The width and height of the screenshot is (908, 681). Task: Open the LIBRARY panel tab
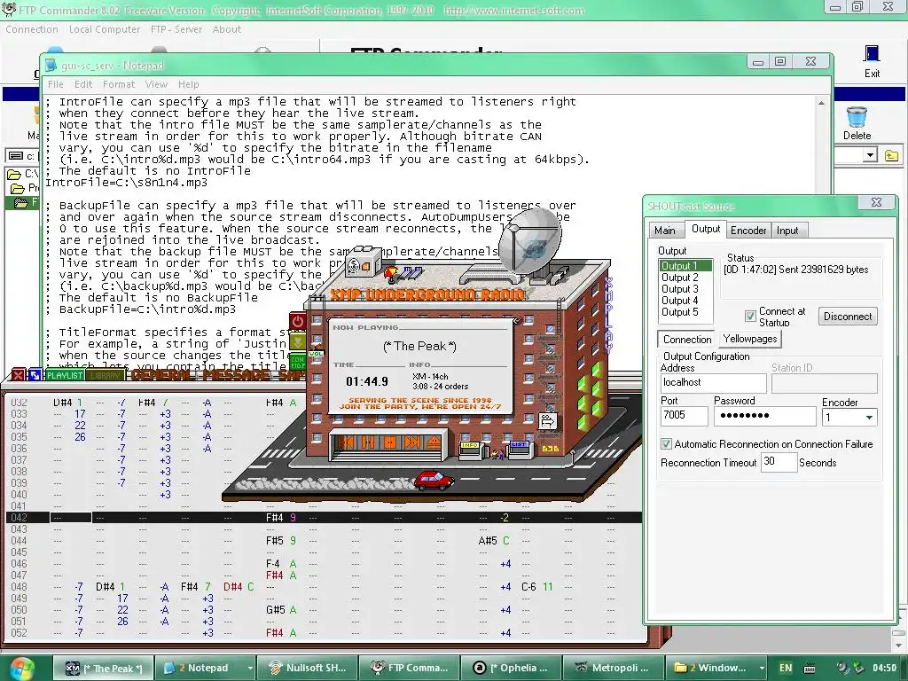point(106,375)
